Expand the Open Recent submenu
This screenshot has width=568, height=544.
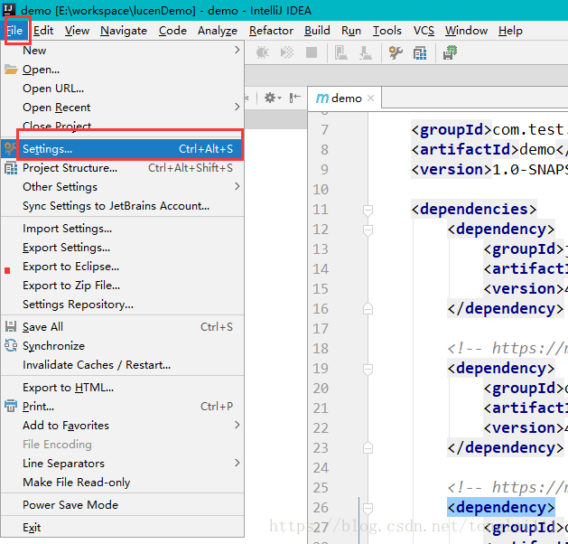click(123, 108)
